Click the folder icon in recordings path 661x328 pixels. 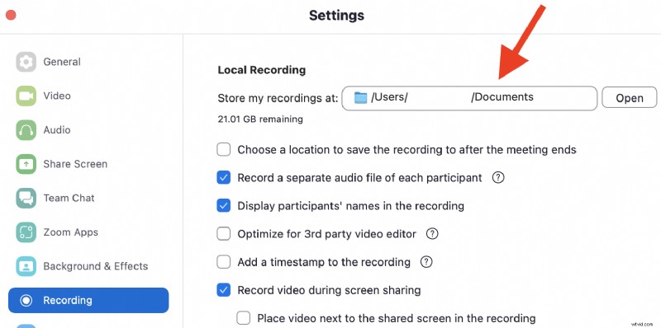[x=361, y=97]
